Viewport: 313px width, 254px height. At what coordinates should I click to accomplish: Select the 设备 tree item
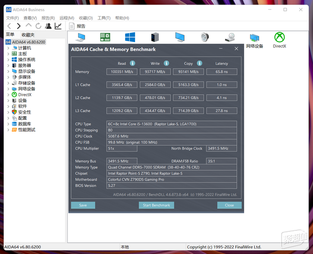pyautogui.click(x=22, y=100)
